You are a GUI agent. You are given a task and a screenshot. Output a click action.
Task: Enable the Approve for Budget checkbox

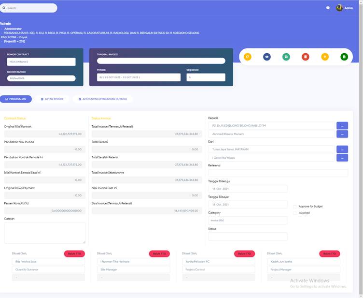pos(295,207)
